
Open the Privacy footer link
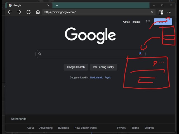coord(121,128)
